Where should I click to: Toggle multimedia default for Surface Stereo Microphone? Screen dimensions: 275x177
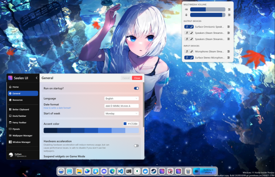tap(187, 57)
